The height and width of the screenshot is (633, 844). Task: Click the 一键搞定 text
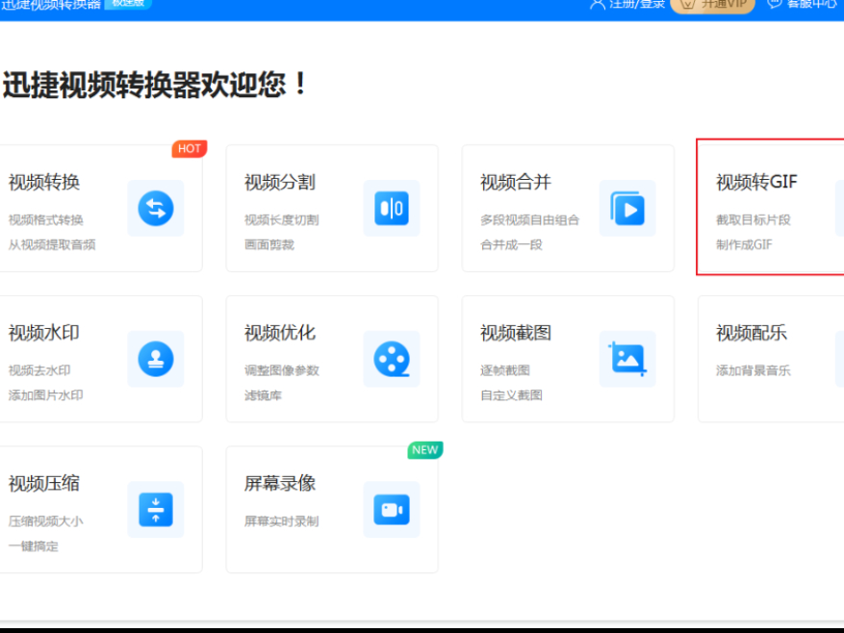pyautogui.click(x=34, y=546)
